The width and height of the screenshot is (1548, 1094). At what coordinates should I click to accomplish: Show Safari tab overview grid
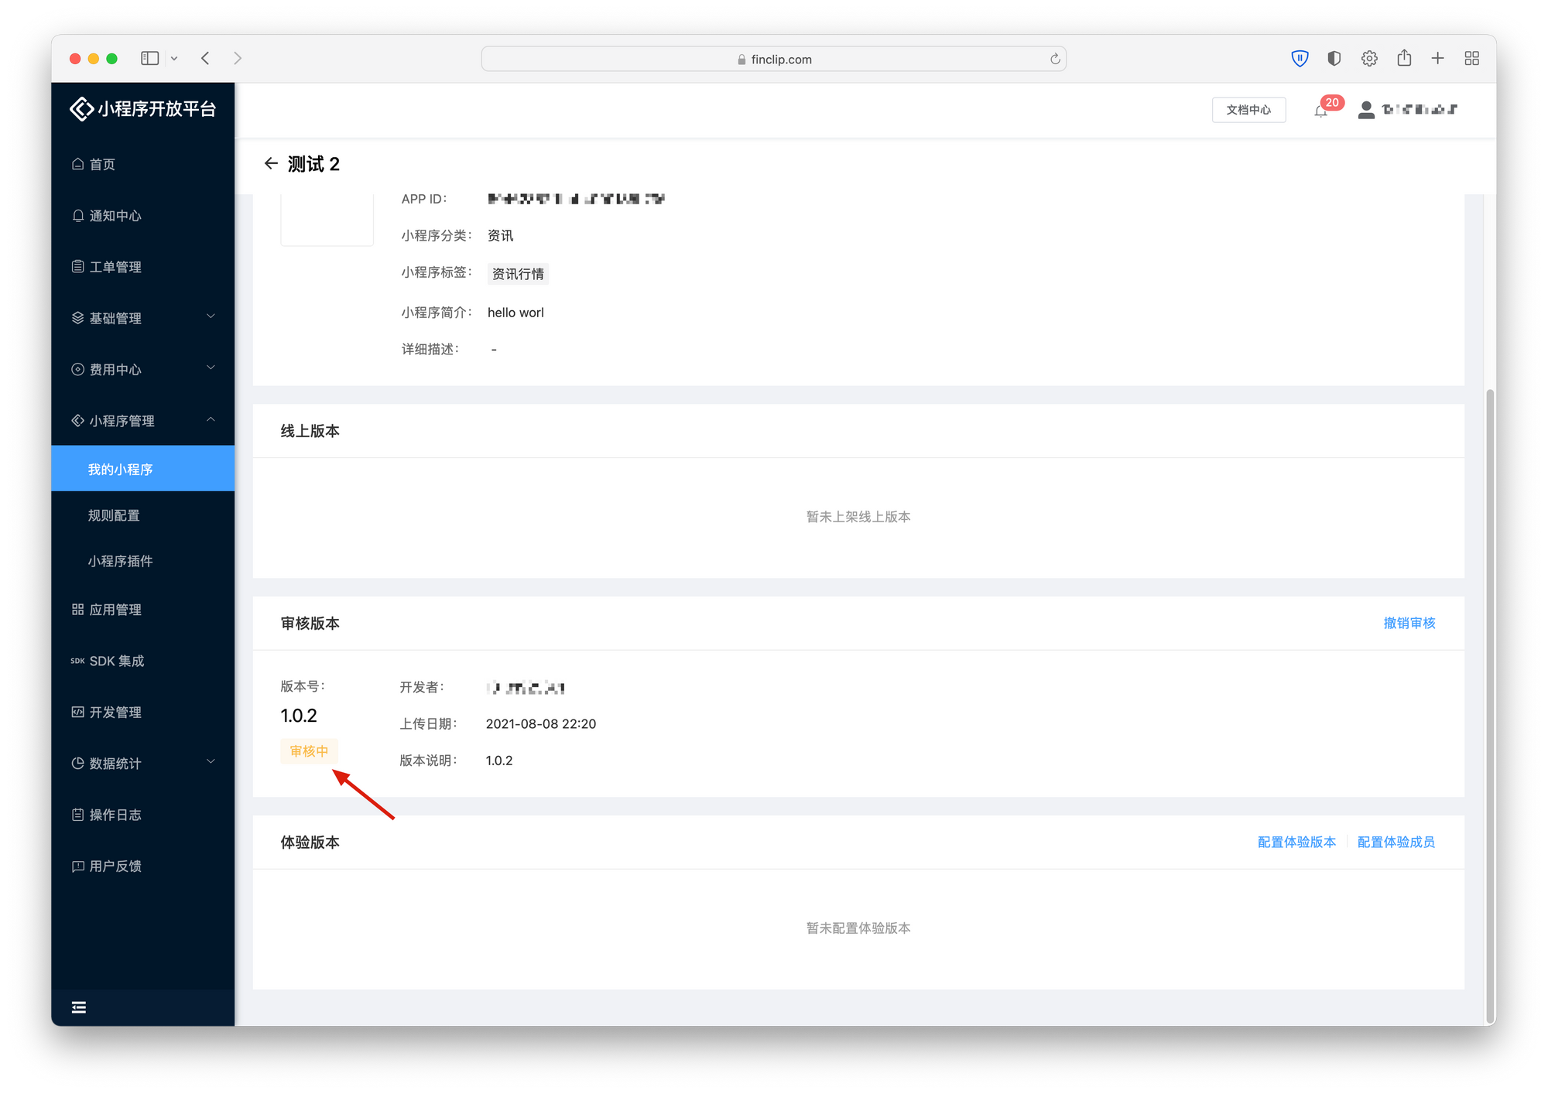[x=1471, y=58]
